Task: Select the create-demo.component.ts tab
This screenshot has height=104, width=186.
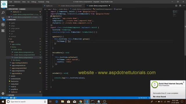Action: click(98, 6)
